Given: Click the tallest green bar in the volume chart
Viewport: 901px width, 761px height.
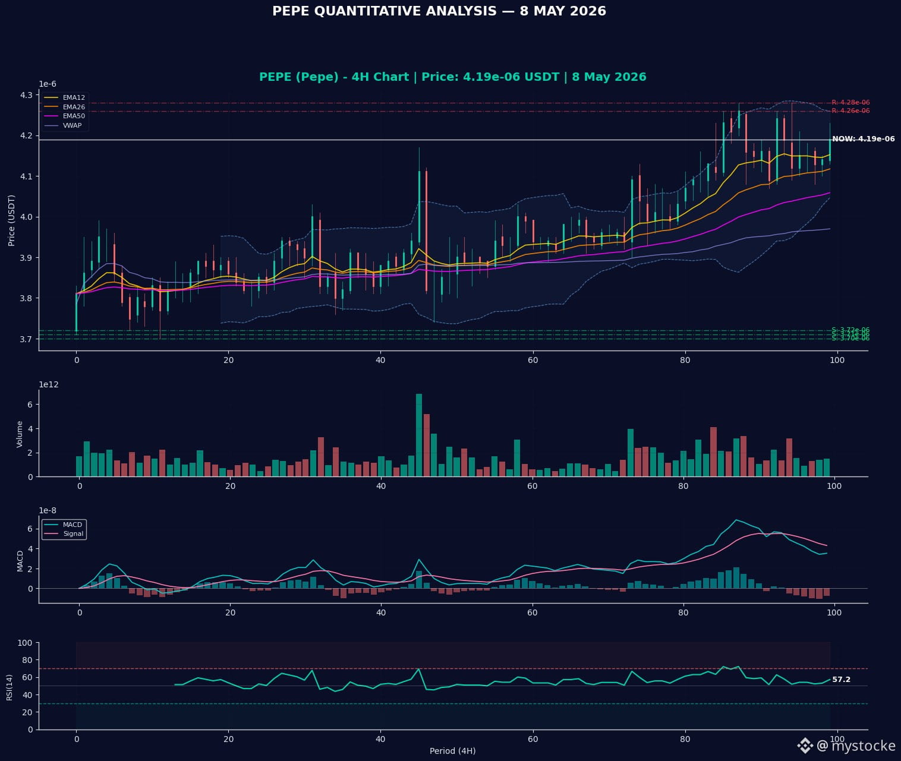Looking at the screenshot, I should click(419, 435).
